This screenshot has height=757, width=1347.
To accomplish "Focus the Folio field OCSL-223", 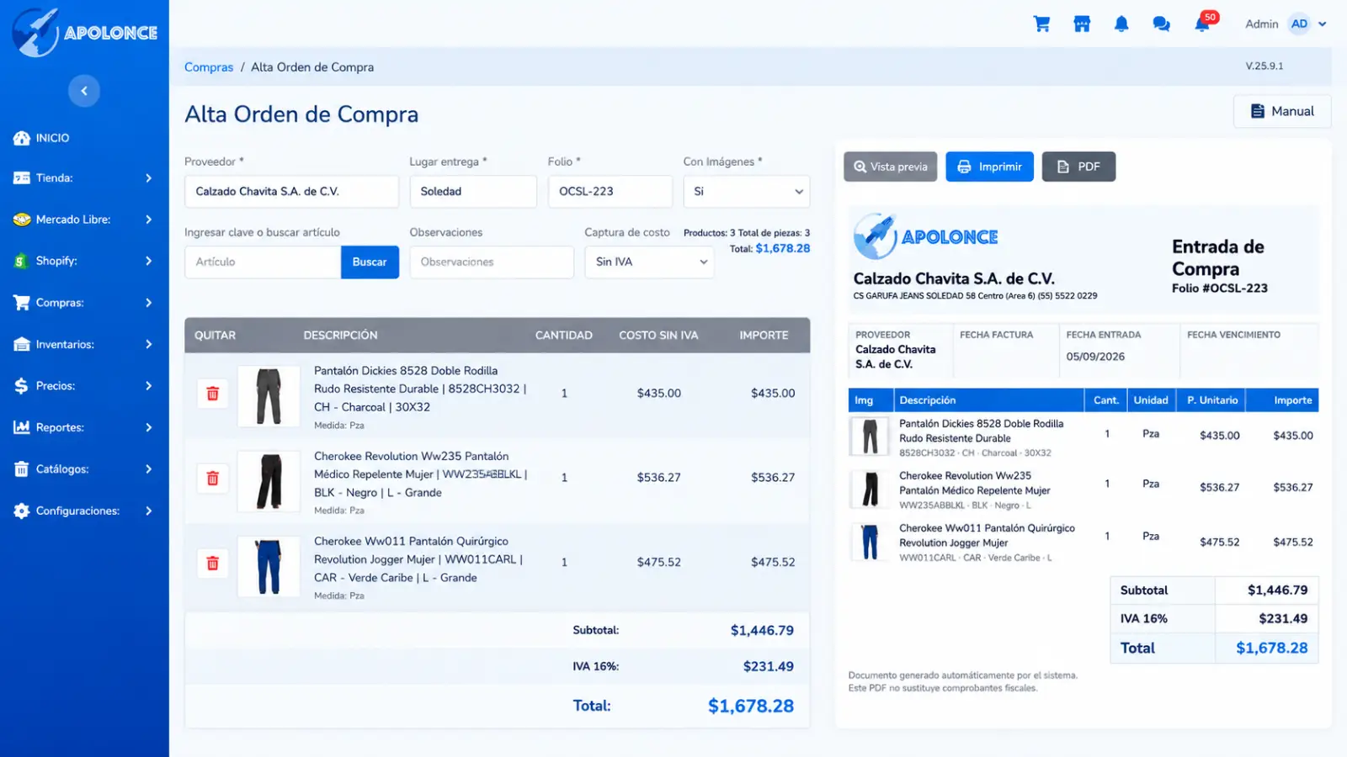I will [x=610, y=192].
